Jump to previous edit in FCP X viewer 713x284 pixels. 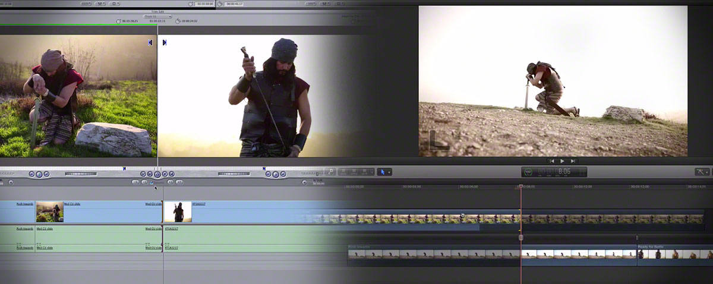pos(552,161)
